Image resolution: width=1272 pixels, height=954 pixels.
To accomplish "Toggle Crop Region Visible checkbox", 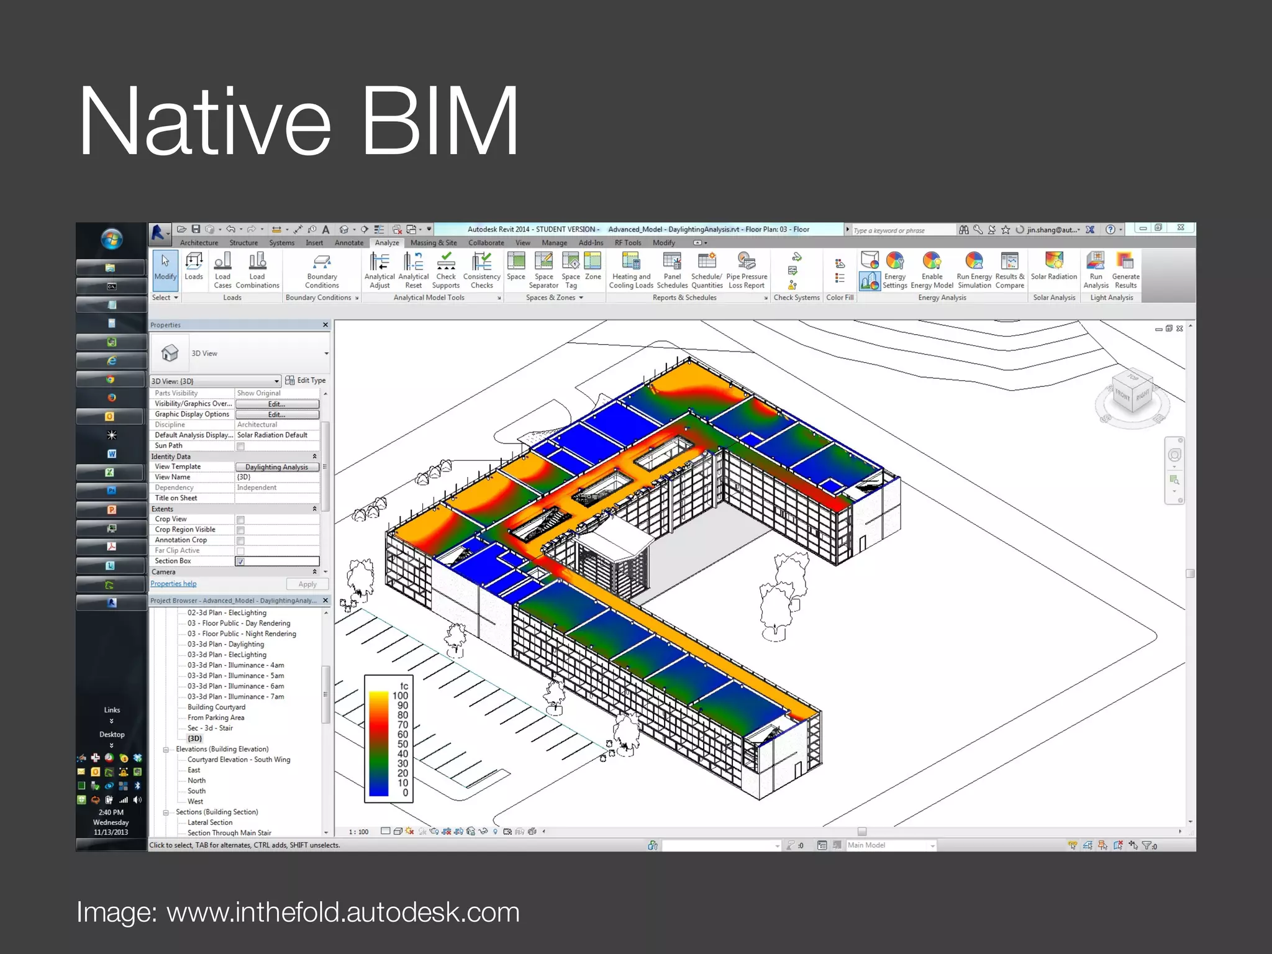I will [240, 530].
